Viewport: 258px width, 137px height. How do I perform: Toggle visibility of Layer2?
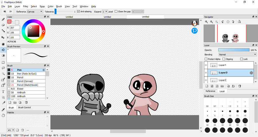click(206, 80)
